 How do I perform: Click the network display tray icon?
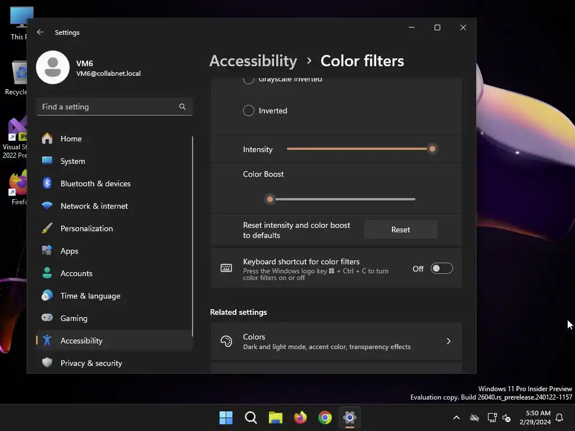tap(492, 418)
